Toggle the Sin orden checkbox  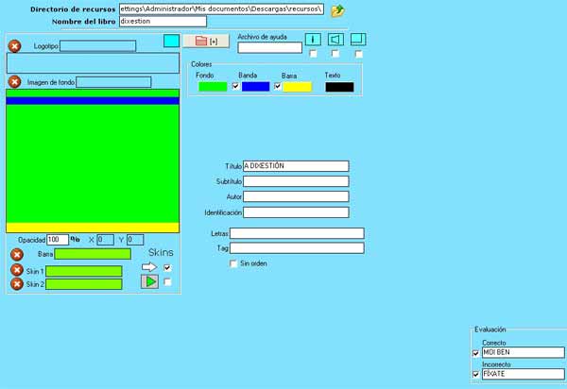(234, 263)
